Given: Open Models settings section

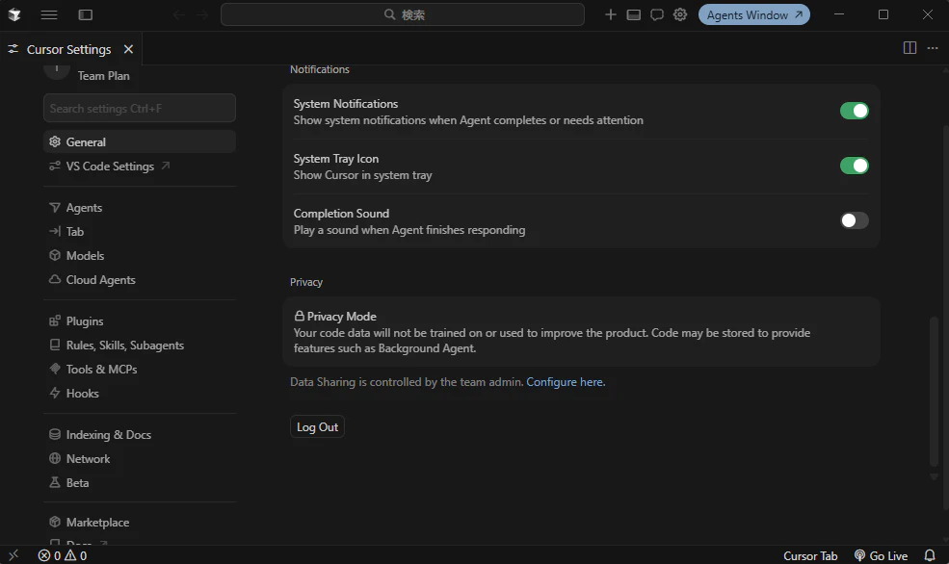Looking at the screenshot, I should tap(140, 256).
